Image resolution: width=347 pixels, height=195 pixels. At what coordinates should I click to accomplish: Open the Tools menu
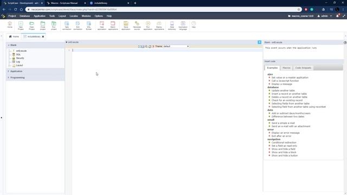click(x=52, y=16)
